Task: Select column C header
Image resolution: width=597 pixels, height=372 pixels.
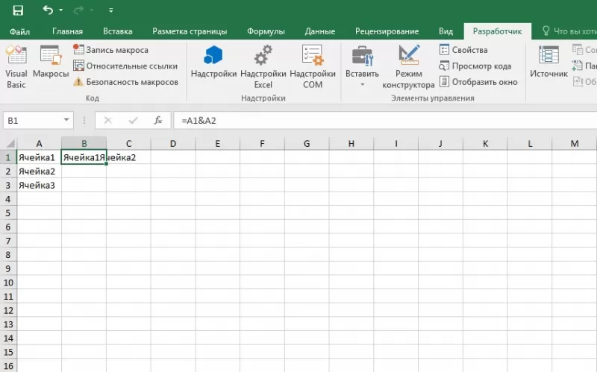Action: click(x=128, y=143)
